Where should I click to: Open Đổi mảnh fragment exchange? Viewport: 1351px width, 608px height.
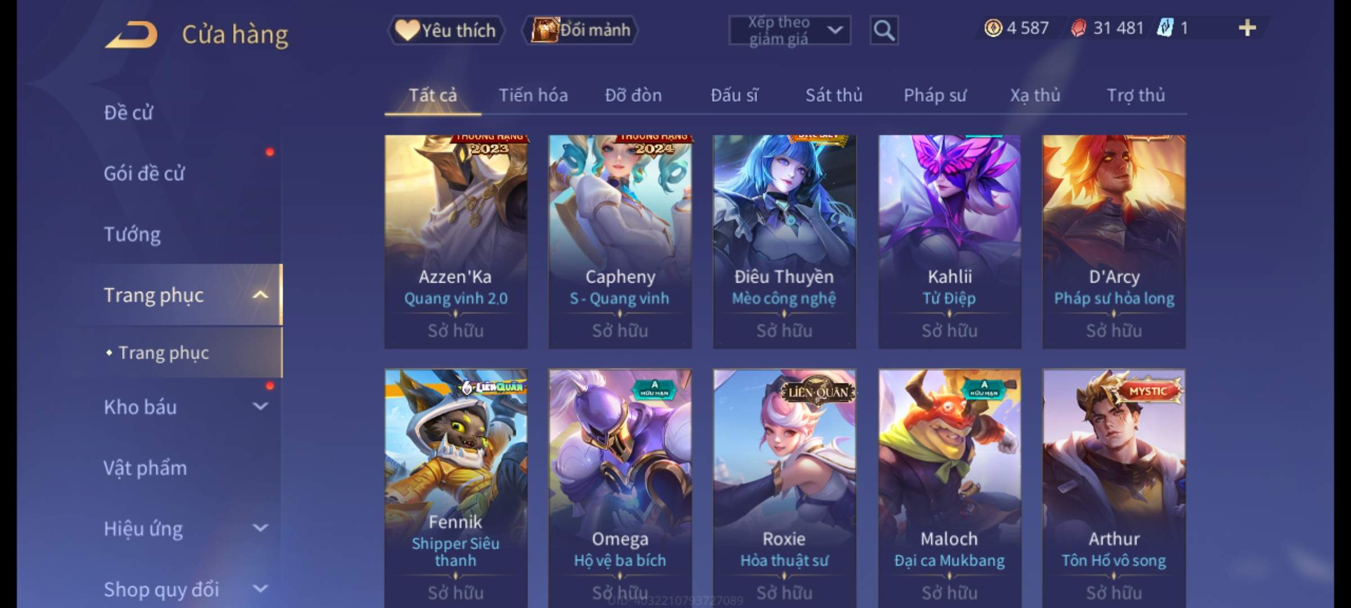click(x=581, y=30)
